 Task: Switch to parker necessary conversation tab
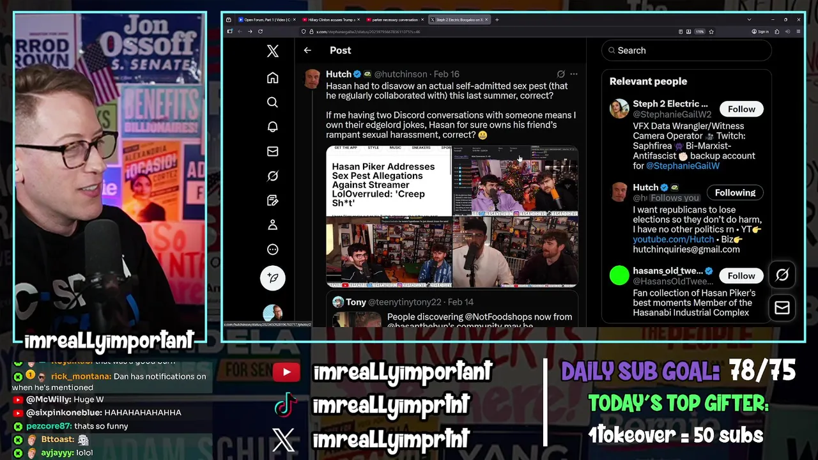[x=395, y=20]
